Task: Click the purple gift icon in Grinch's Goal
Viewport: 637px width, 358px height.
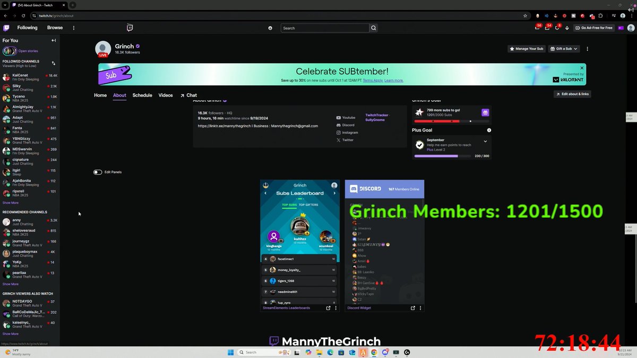Action: coord(485,112)
